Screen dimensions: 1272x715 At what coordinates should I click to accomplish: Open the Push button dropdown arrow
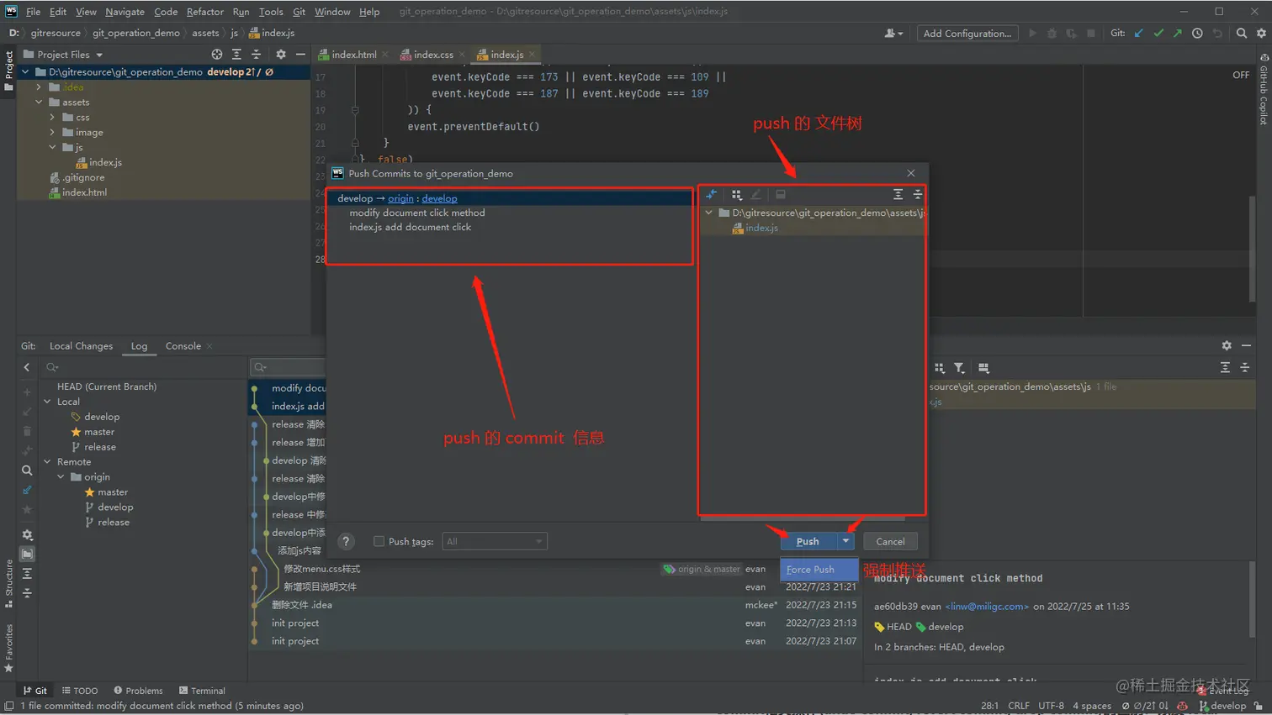tap(845, 541)
